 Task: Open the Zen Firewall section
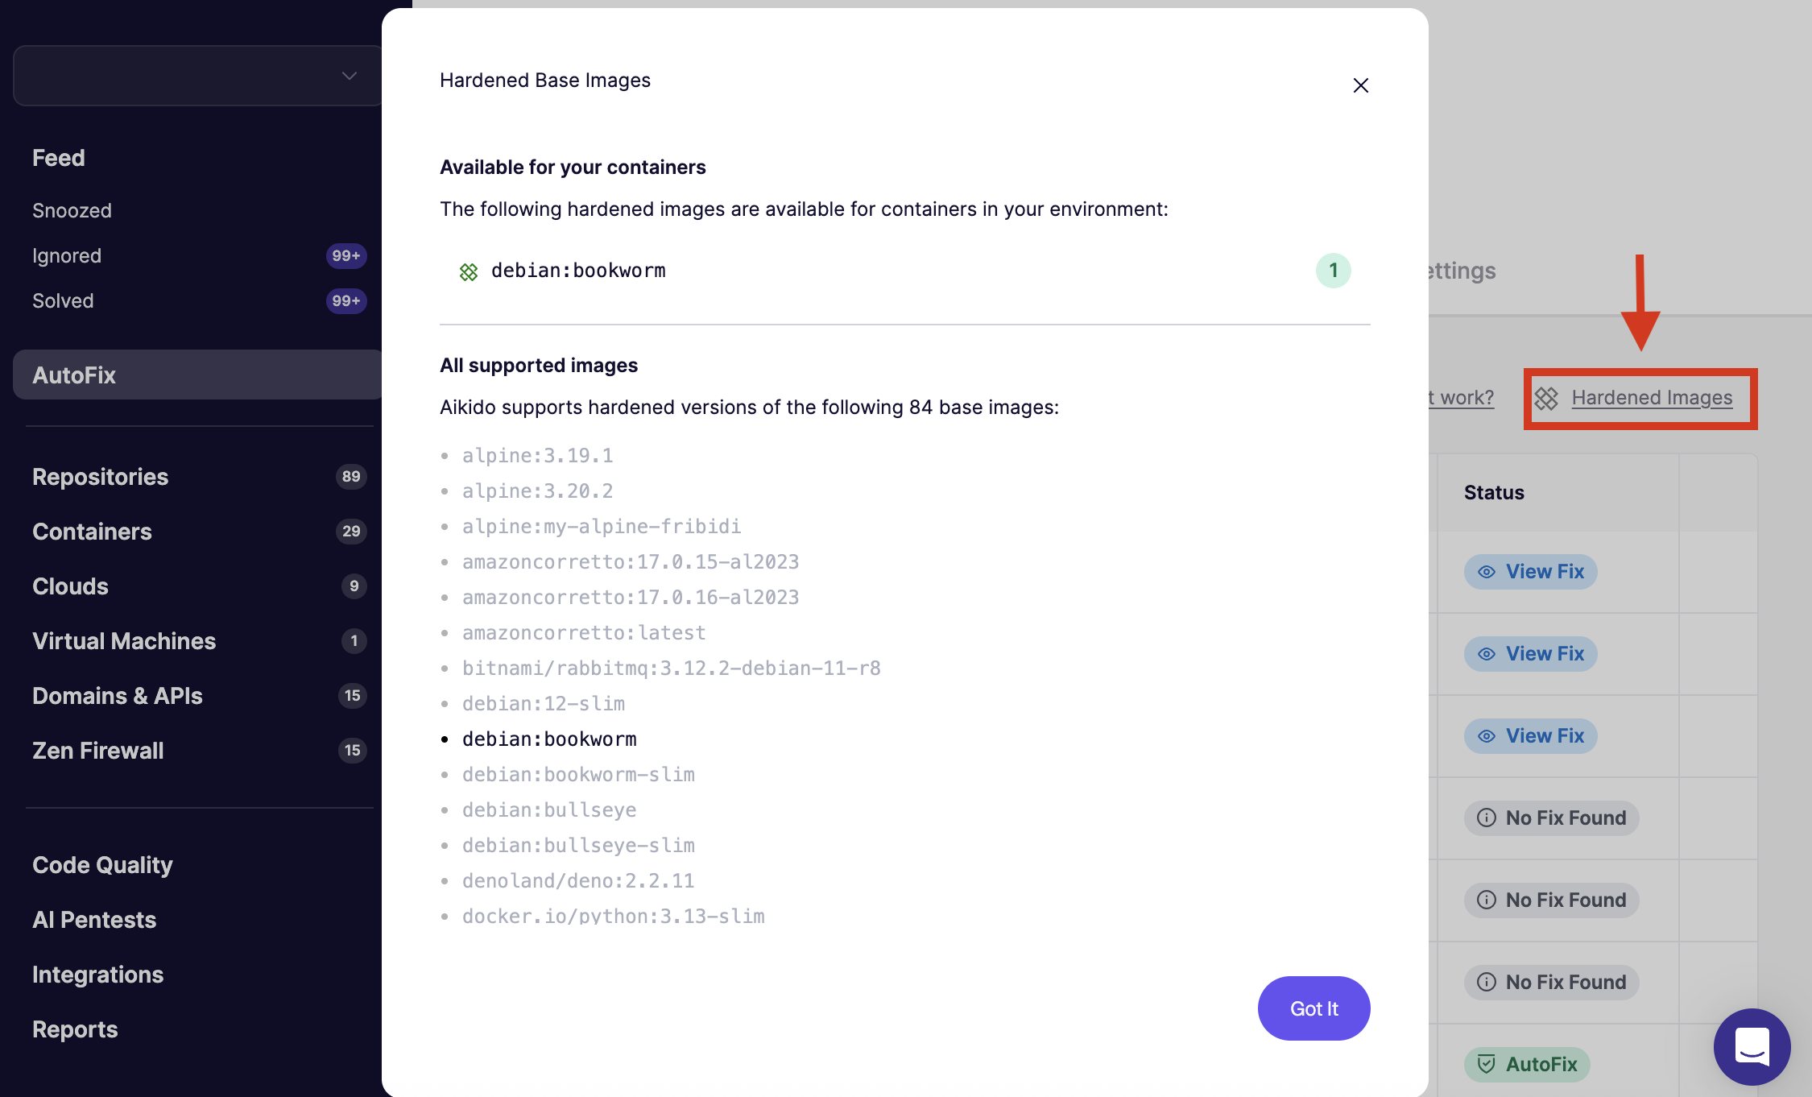[98, 751]
